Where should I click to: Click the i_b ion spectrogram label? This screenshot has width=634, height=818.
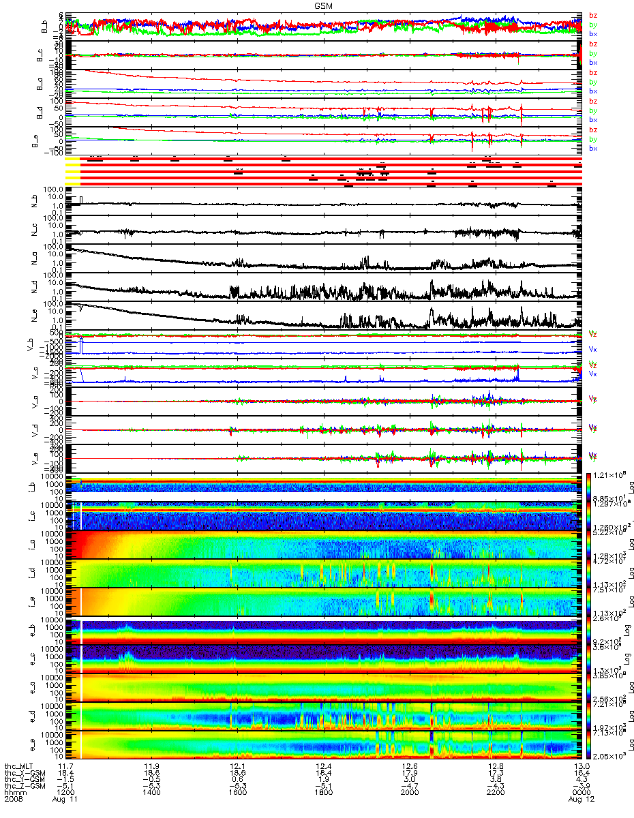click(x=31, y=486)
